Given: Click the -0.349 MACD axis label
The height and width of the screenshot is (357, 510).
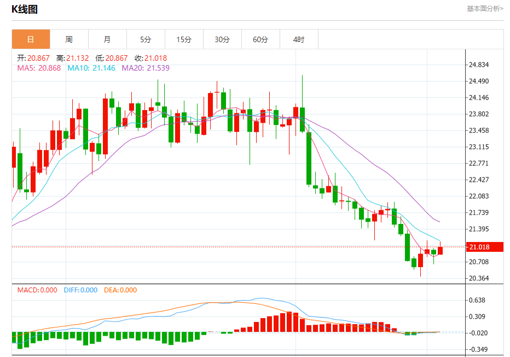Looking at the screenshot, I should point(477,349).
